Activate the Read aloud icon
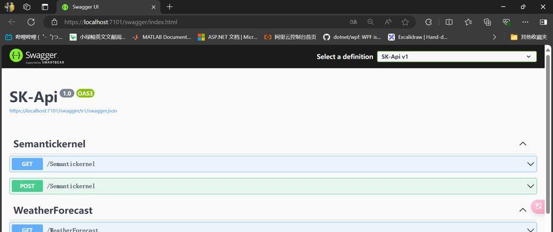The image size is (553, 232). [x=388, y=22]
